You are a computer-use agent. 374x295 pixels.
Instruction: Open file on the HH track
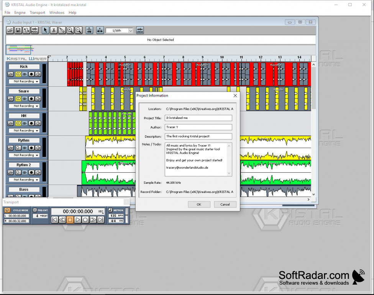pyautogui.click(x=10, y=123)
